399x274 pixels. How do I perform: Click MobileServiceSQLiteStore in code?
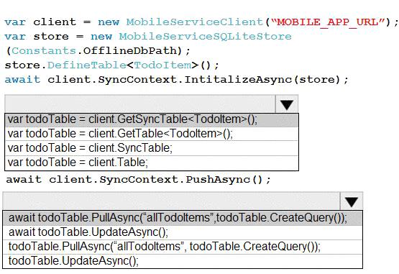[206, 37]
